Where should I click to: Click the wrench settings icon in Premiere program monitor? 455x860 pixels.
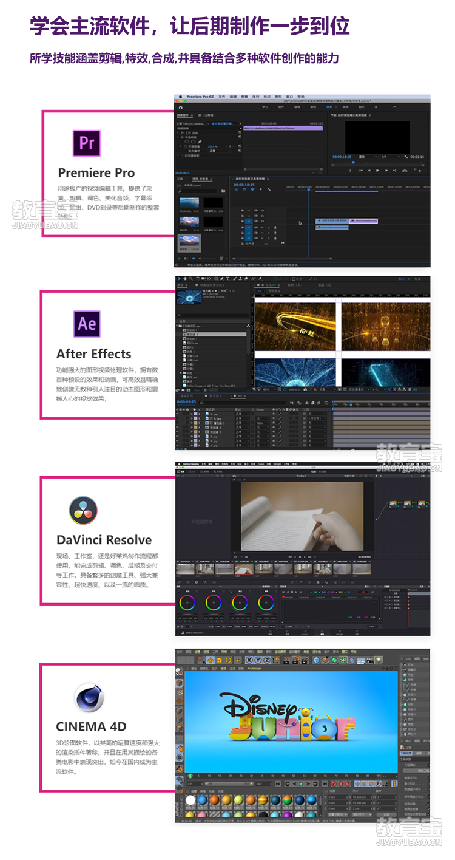tap(406, 157)
